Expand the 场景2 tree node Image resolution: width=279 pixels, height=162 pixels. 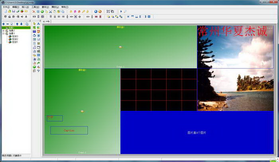(4, 31)
